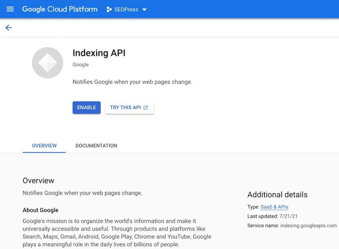
Task: Follow the SaaS & APIs link
Action: pyautogui.click(x=274, y=207)
